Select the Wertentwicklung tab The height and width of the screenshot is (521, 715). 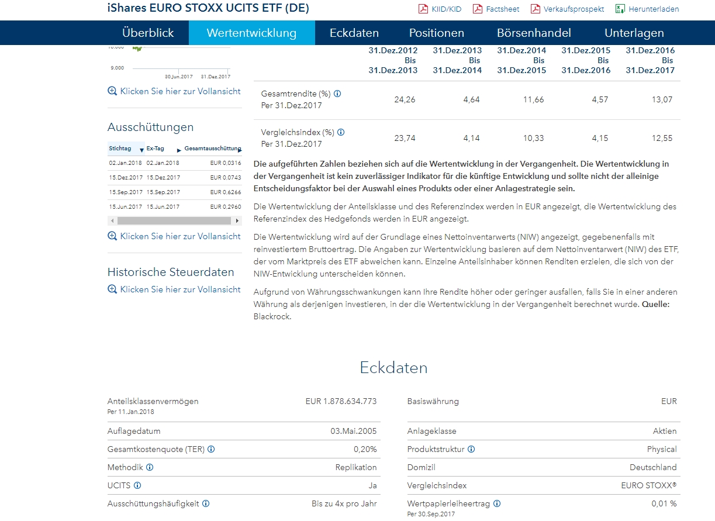tap(251, 33)
